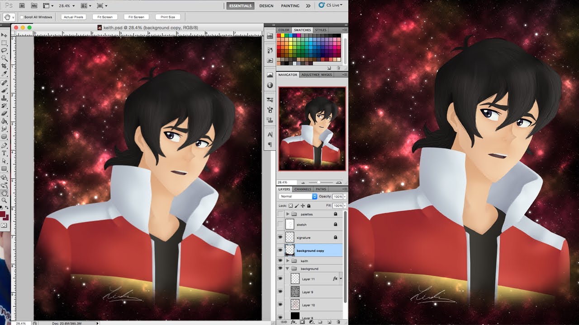This screenshot has height=325, width=579.
Task: Hide the background copy layer
Action: click(280, 250)
